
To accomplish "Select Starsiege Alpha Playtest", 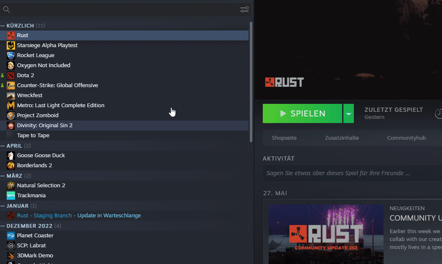I will 124,45.
